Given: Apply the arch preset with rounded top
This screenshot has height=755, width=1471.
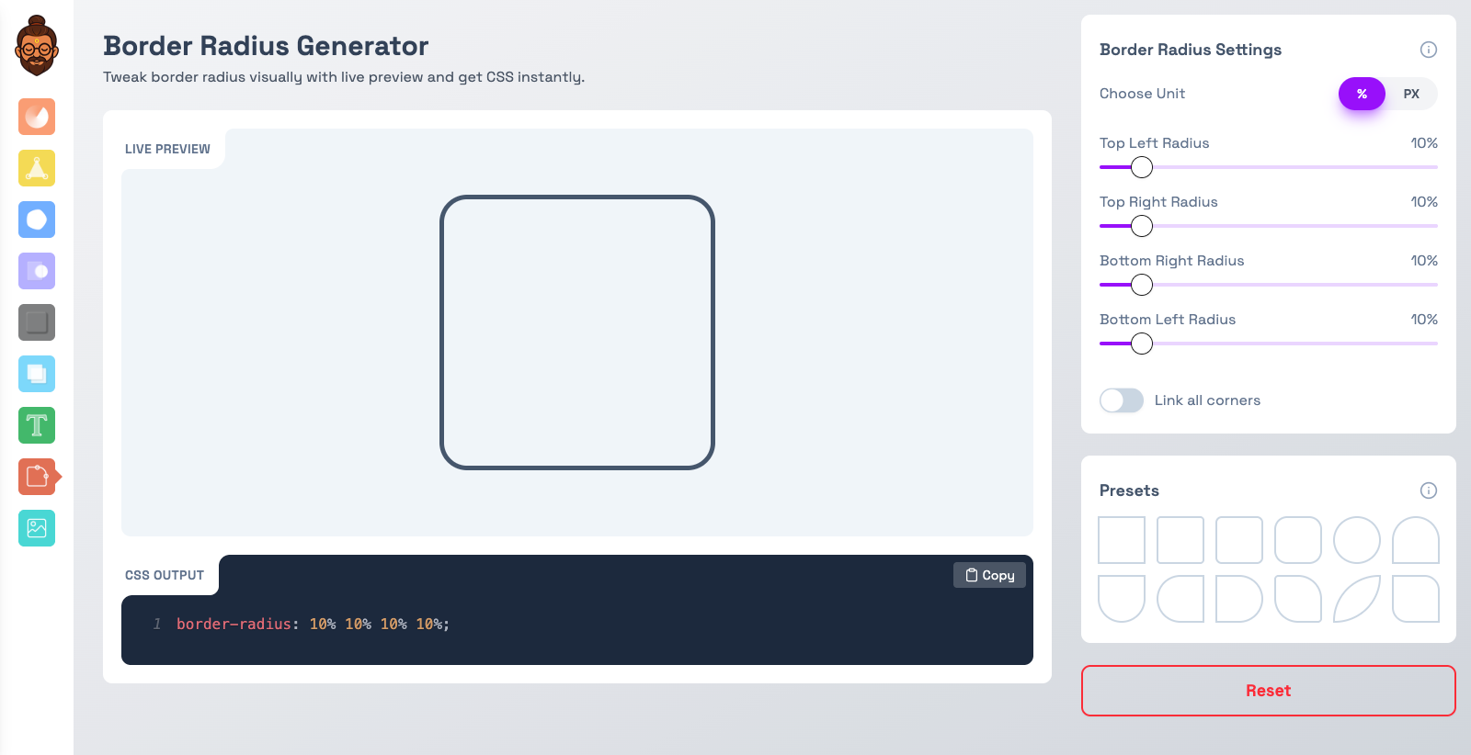Looking at the screenshot, I should (x=1416, y=540).
